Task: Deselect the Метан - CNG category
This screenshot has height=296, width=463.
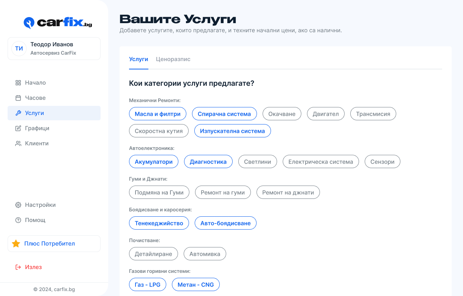Action: click(x=196, y=285)
